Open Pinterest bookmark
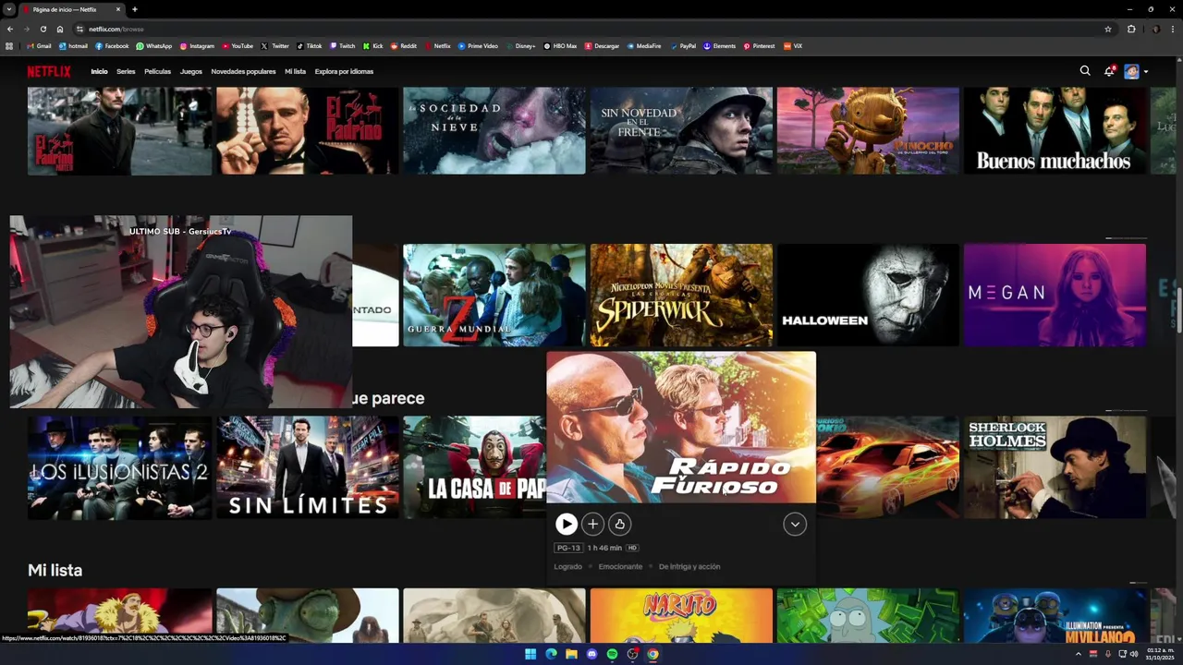The width and height of the screenshot is (1183, 665). click(759, 45)
